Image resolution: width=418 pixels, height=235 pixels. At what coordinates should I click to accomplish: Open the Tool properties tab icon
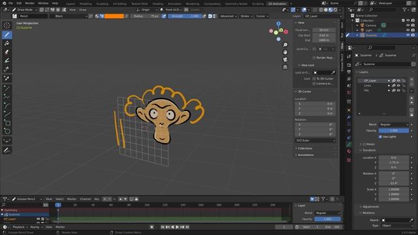349,57
